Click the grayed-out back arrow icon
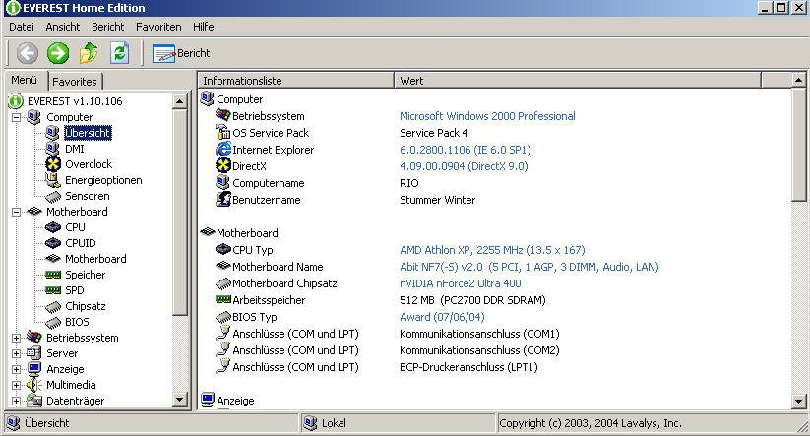 click(x=28, y=53)
